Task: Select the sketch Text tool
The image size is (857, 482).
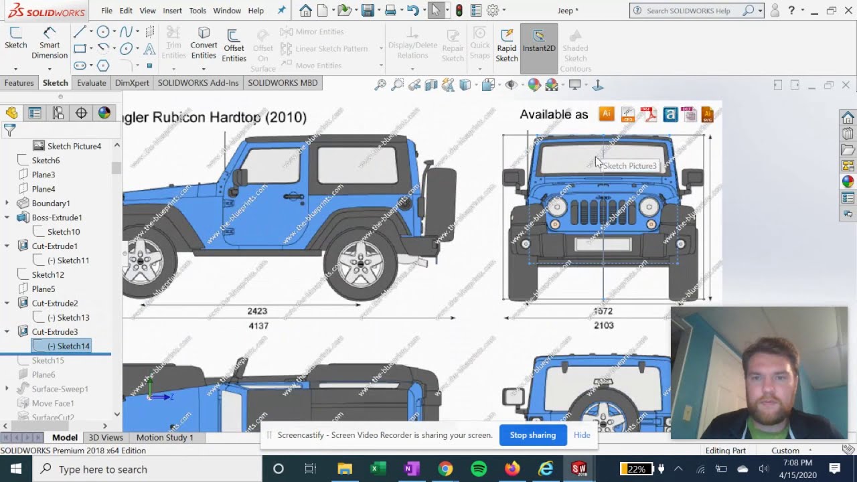Action: click(149, 49)
